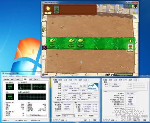Viewport: 150px width, 123px height.
Task: Open the SPD tab in the right CPU-Z window
Action: (x=126, y=80)
